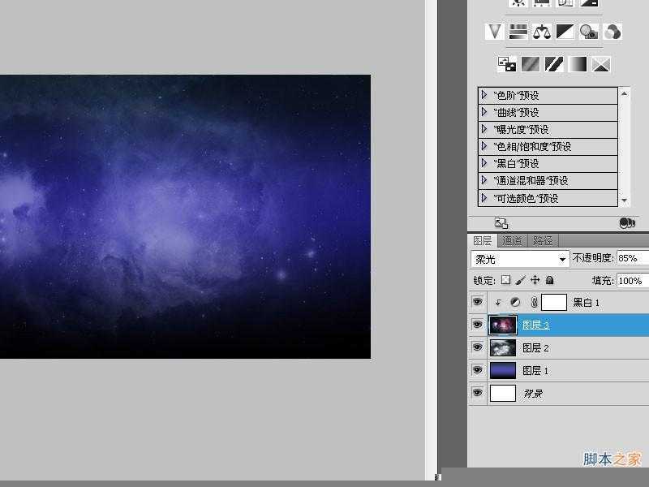Click the 图层 1 blue gradient thumbnail
This screenshot has height=487, width=649.
pyautogui.click(x=503, y=371)
